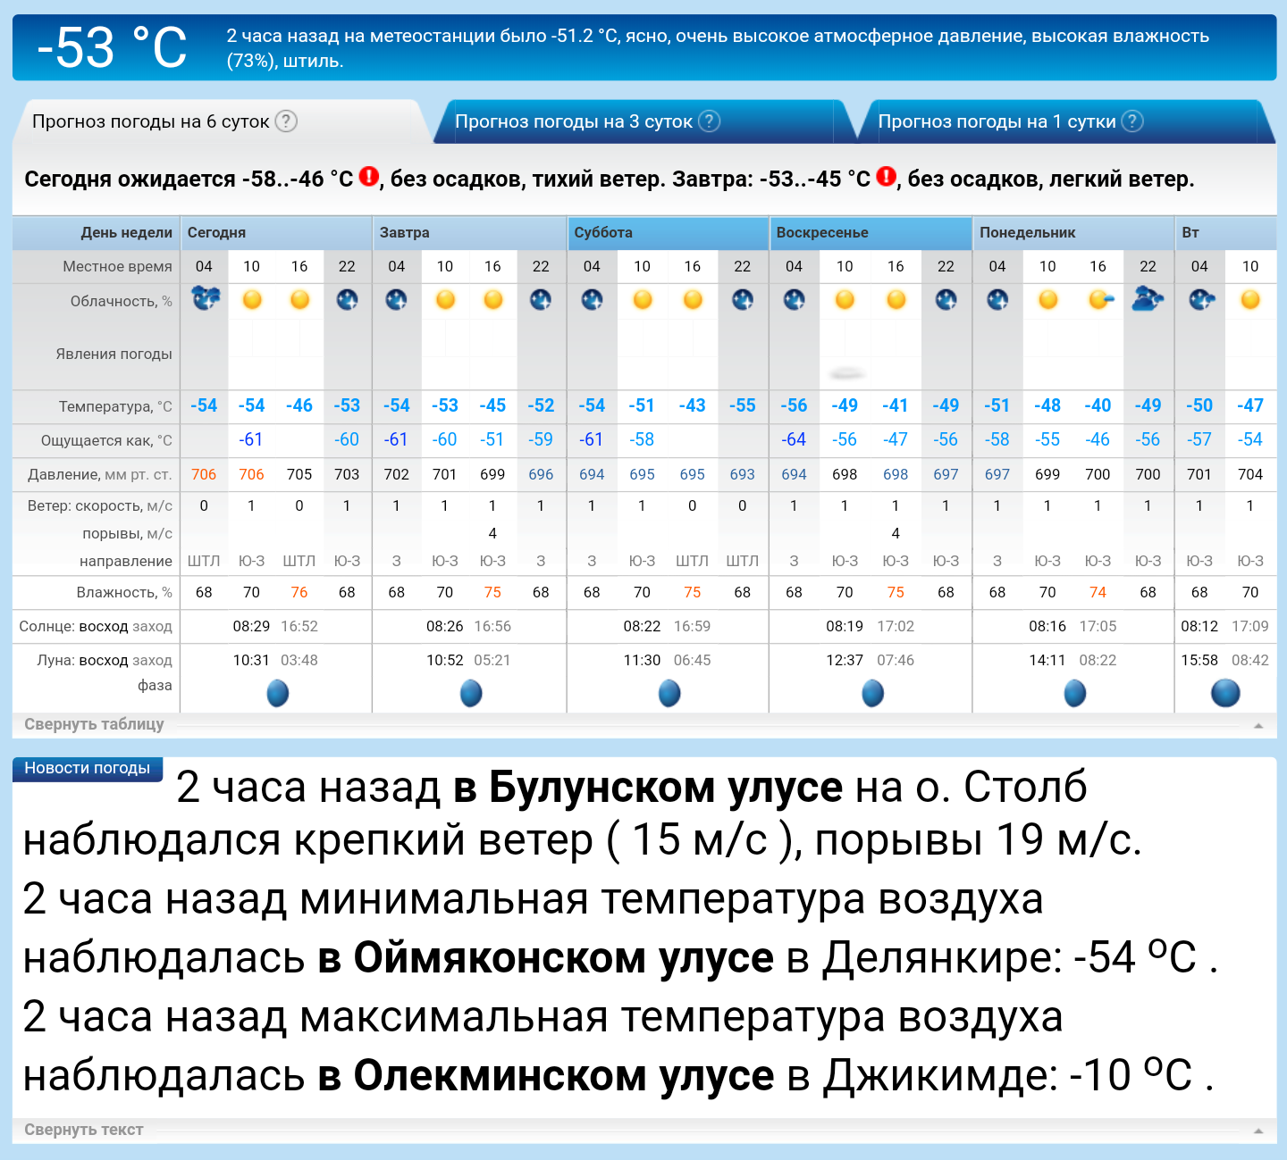Click humidity 74 under Понедельник 16
The width and height of the screenshot is (1287, 1160).
1098,592
